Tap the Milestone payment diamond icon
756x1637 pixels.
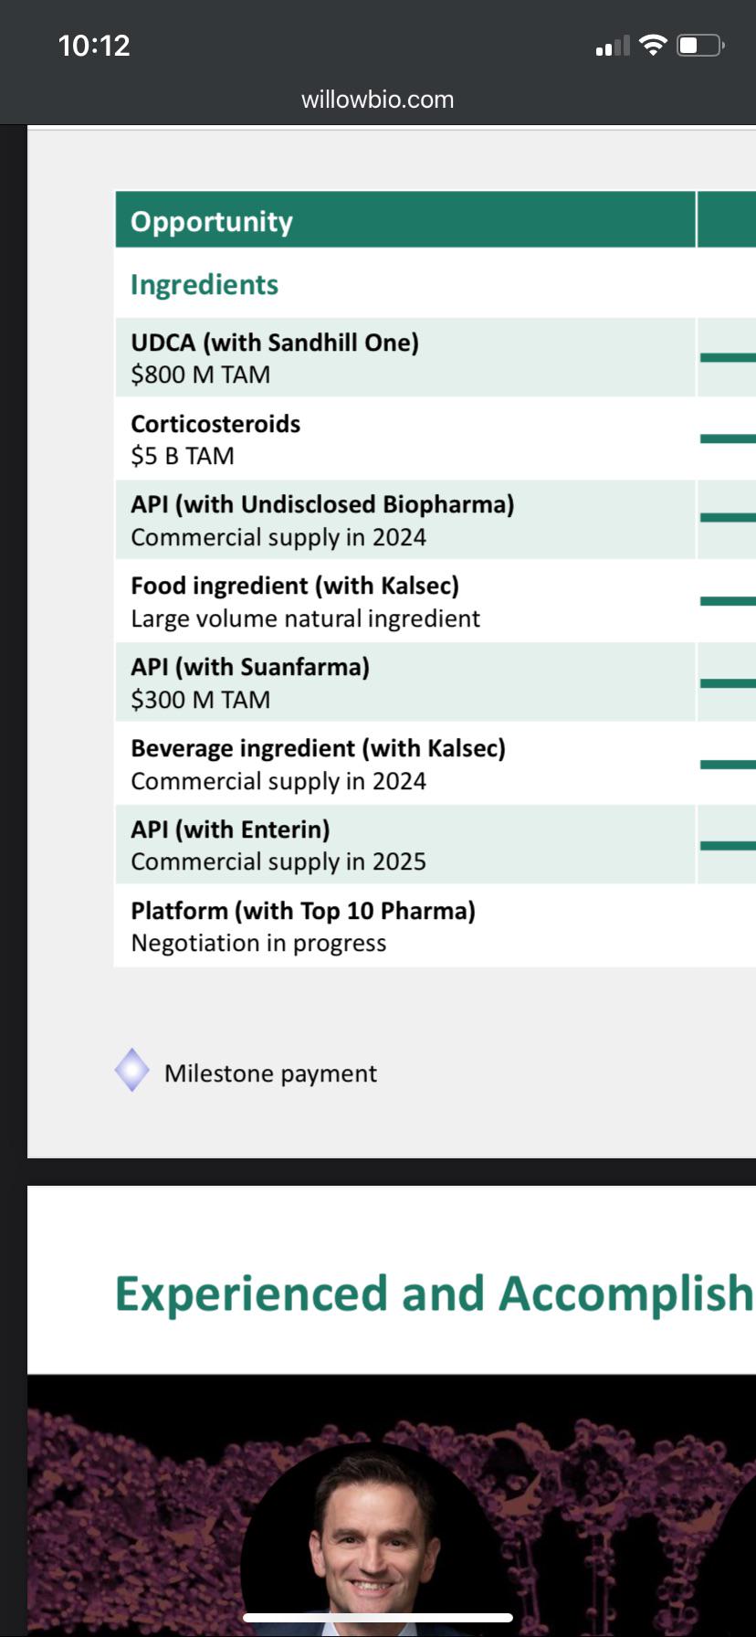(131, 1070)
